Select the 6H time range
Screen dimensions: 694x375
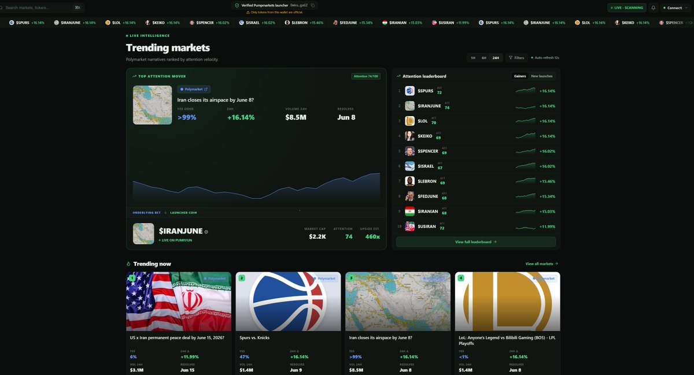484,58
